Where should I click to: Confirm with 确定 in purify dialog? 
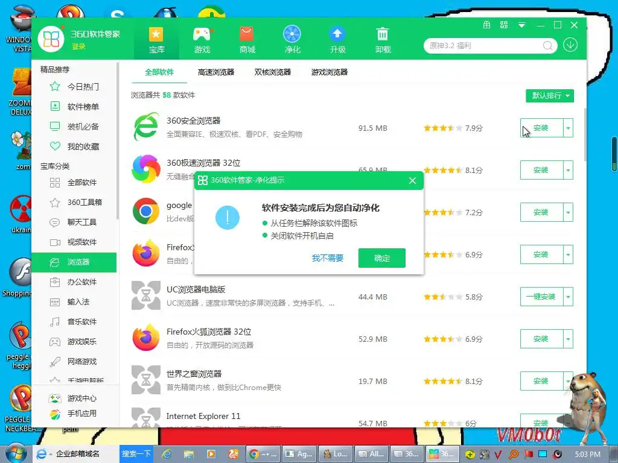381,258
